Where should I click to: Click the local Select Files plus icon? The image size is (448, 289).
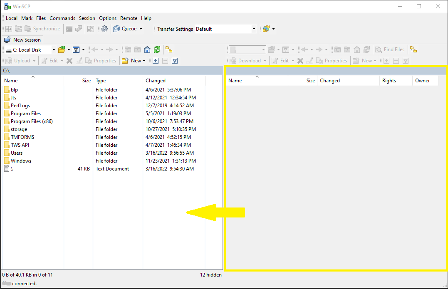(156, 61)
